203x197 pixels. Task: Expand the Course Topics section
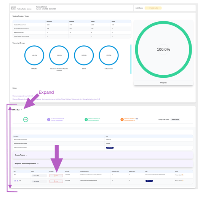27,155
